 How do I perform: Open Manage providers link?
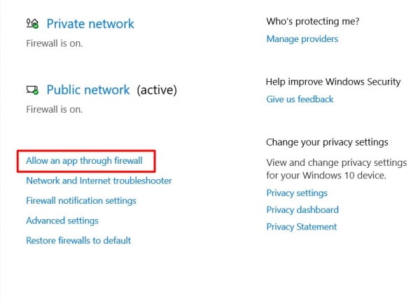pos(302,39)
